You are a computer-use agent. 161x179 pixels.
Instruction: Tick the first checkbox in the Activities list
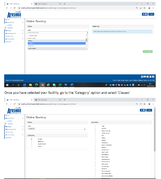click(x=95, y=126)
